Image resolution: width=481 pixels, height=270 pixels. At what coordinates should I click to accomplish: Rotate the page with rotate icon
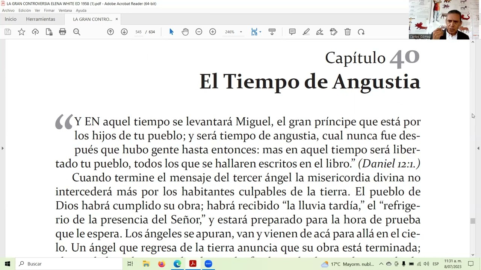tap(361, 32)
